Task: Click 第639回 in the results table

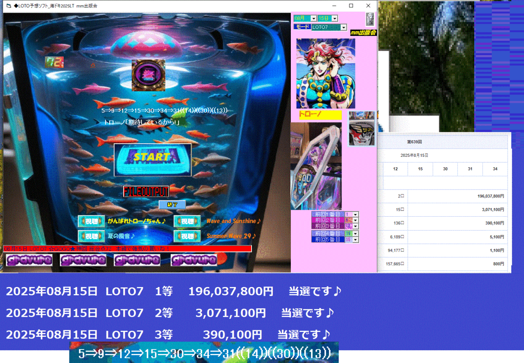Action: click(x=414, y=142)
